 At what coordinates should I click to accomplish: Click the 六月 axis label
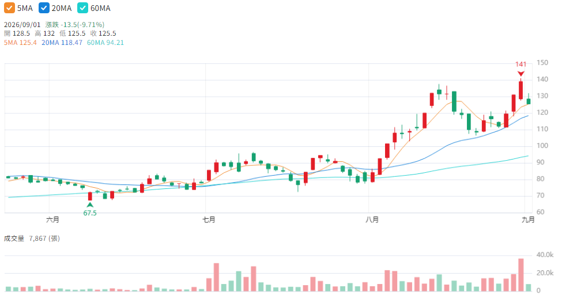(52, 219)
